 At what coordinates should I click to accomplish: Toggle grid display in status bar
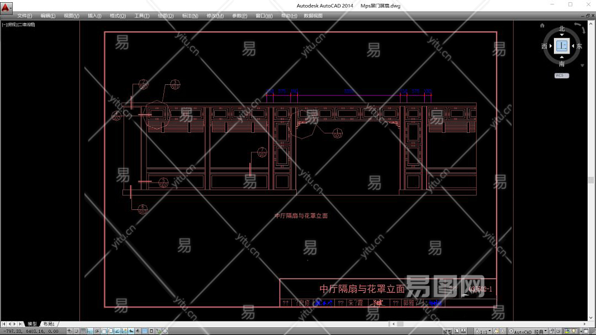tap(83, 331)
